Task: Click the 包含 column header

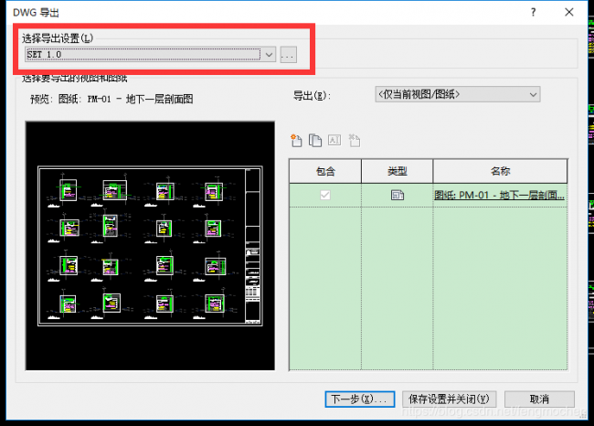Action: click(324, 171)
